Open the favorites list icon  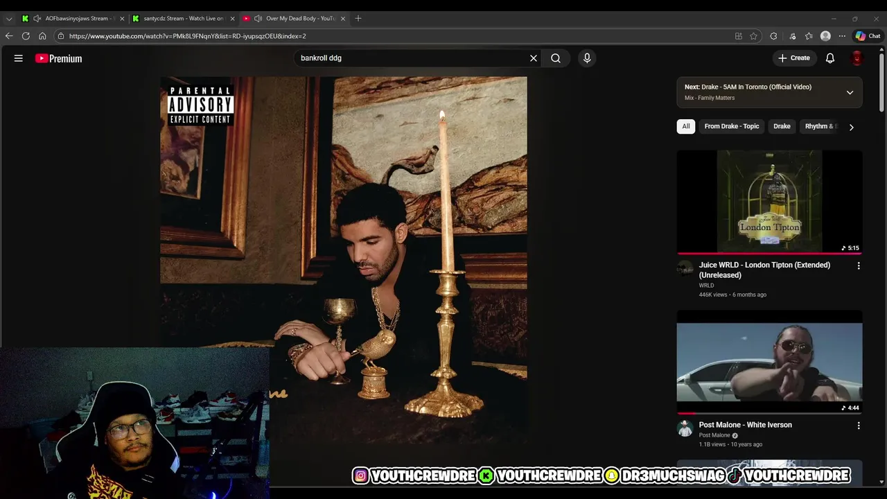[809, 36]
